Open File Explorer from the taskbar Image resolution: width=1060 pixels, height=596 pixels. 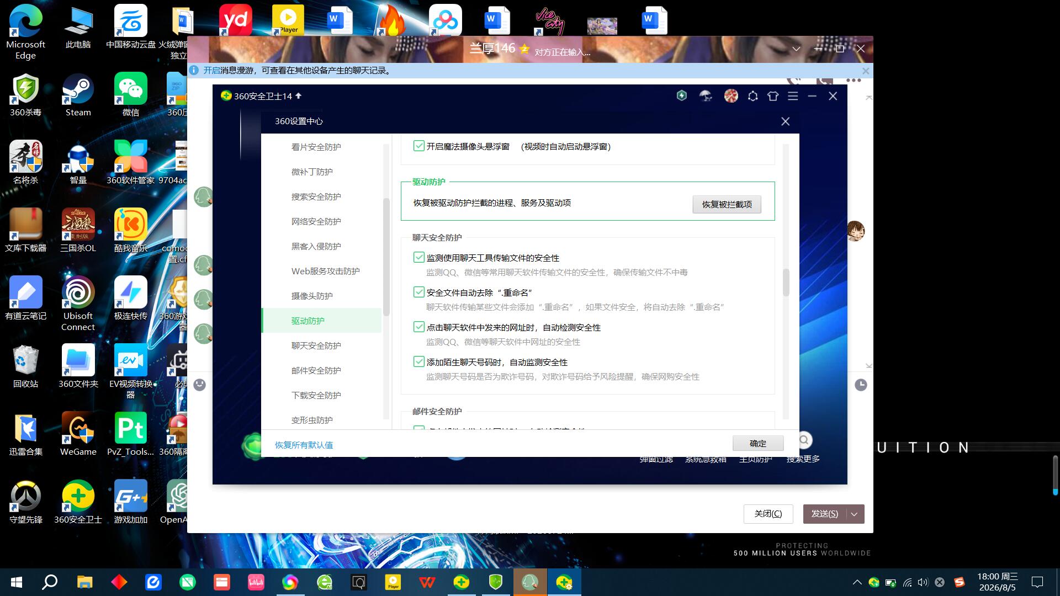pos(84,582)
